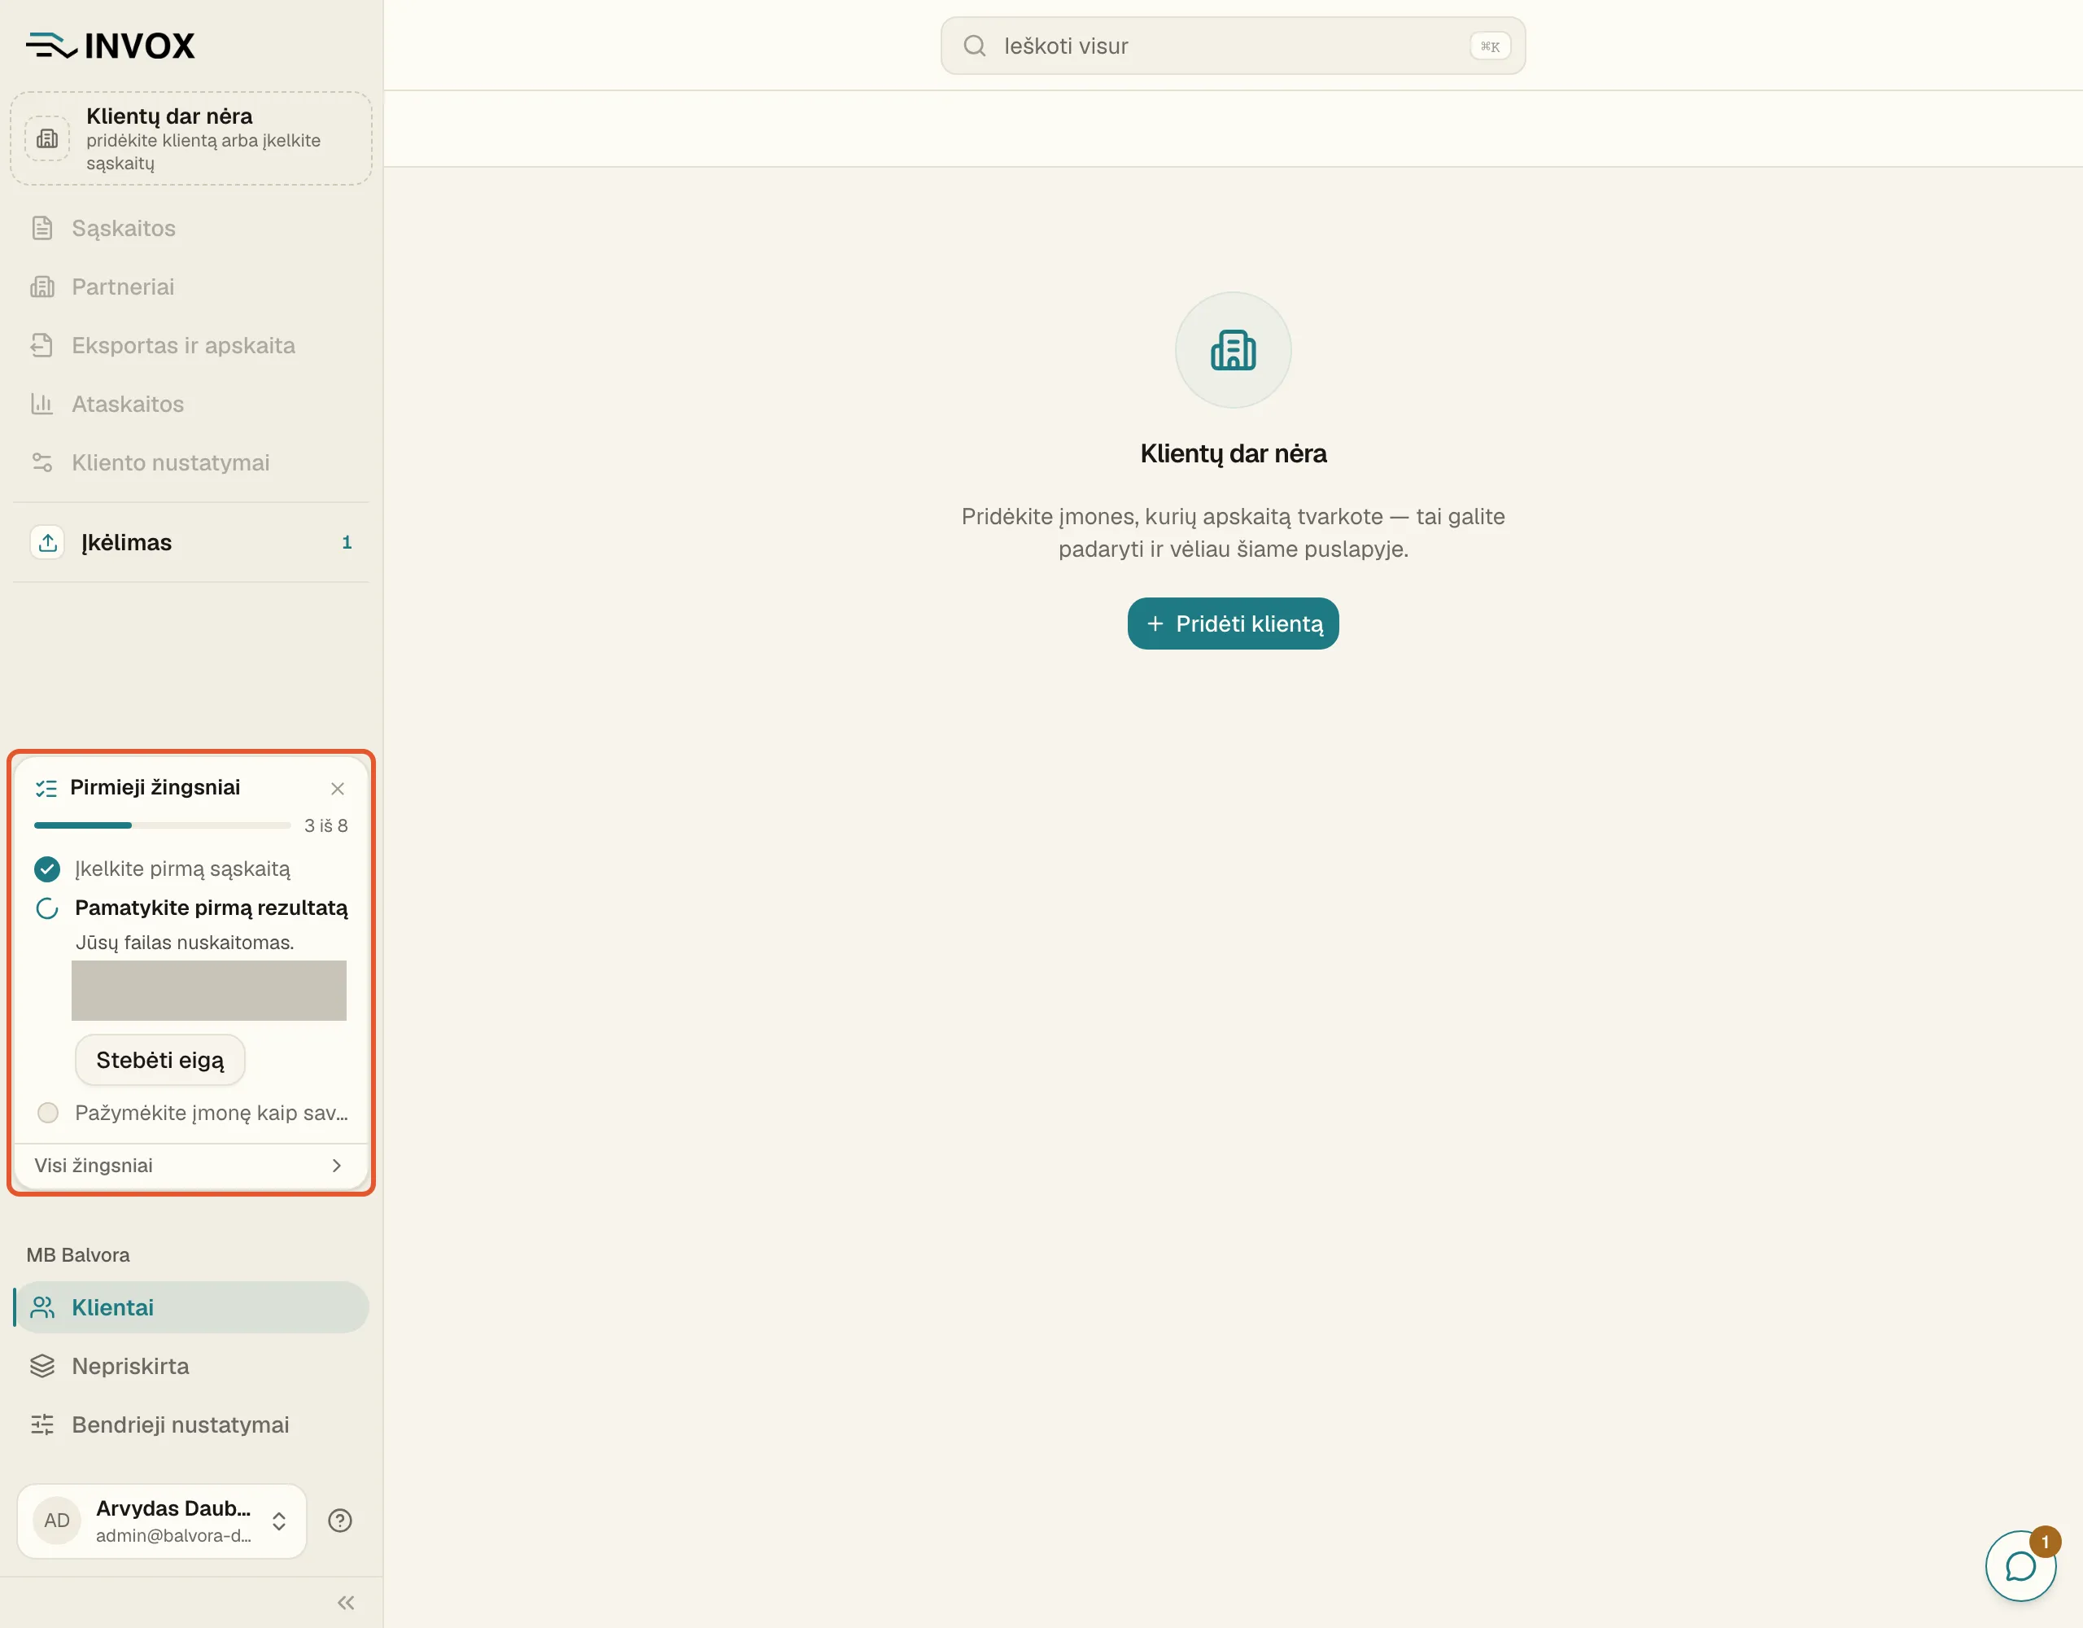
Task: Click the large building icon in empty state
Action: (x=1234, y=350)
